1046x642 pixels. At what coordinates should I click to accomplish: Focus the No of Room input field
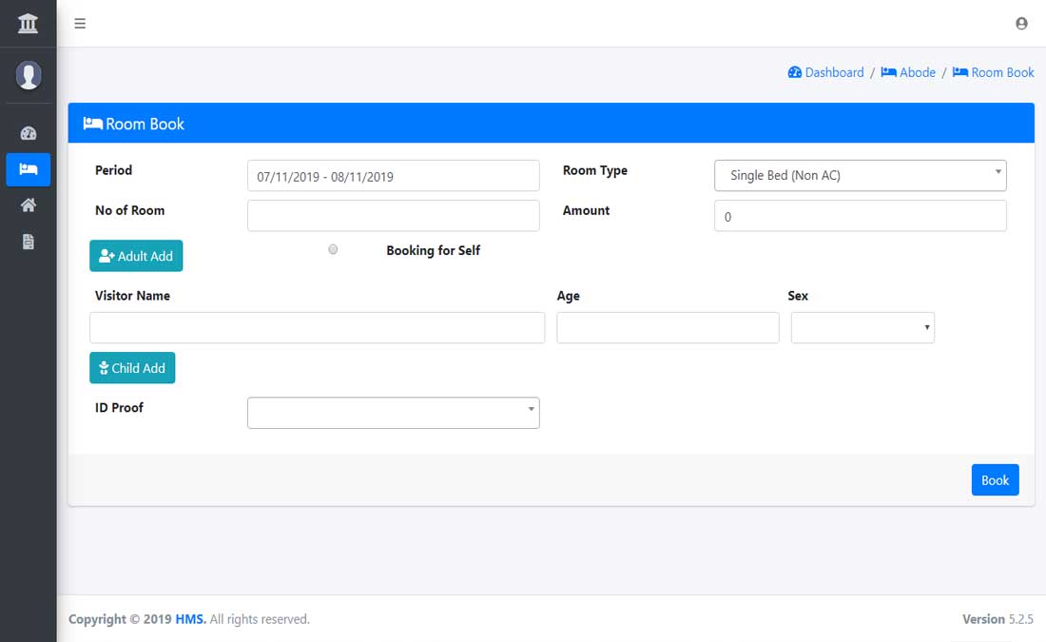click(x=393, y=215)
